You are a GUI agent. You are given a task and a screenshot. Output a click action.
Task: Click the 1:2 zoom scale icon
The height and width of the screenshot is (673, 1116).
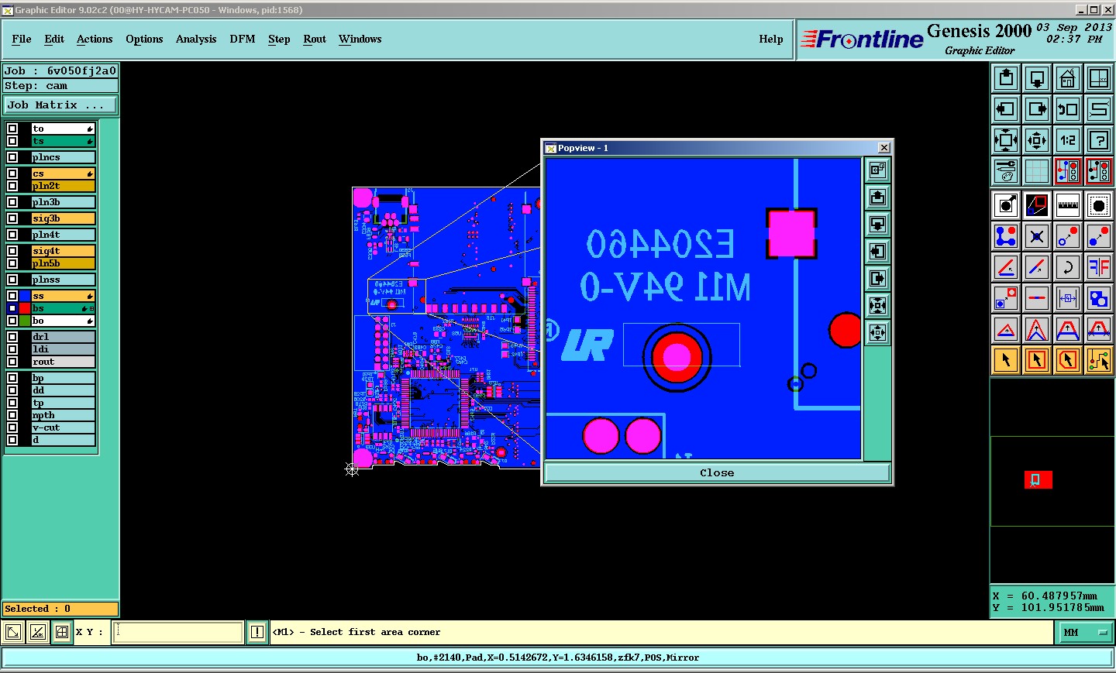[x=1068, y=140]
